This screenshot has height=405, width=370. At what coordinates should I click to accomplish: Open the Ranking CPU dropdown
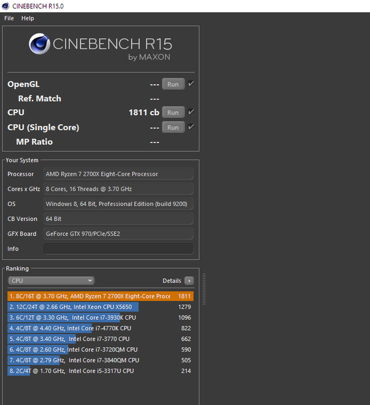click(51, 281)
